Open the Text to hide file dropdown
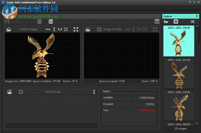 11,92
